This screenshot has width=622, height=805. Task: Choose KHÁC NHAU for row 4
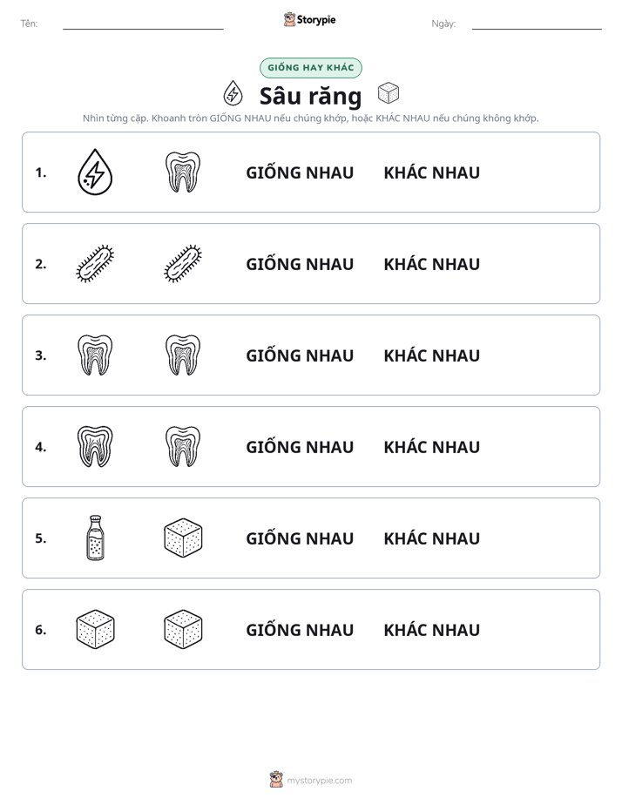431,447
